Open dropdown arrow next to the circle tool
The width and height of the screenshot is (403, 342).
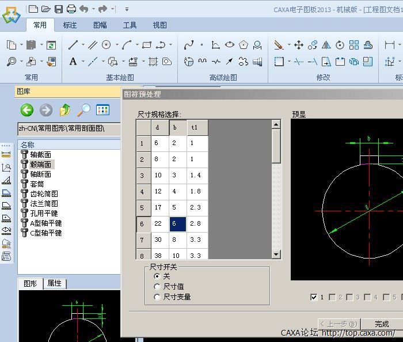tap(116, 45)
